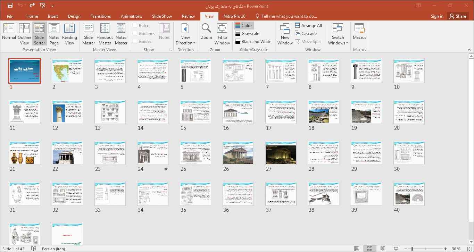Open a New Window
Viewport: 474px width, 252px height.
(x=285, y=33)
